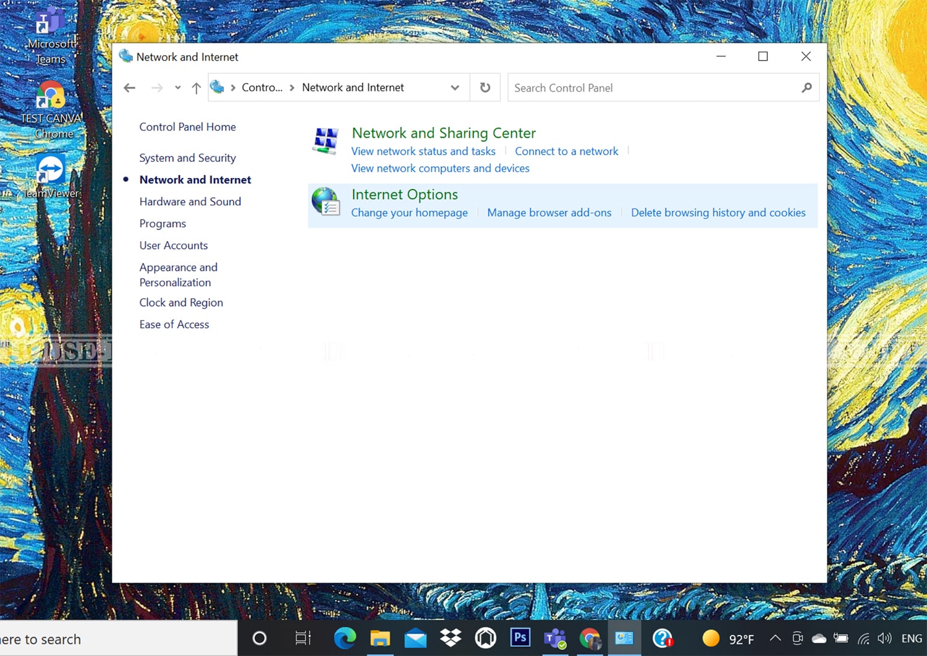Open Get Help icon on taskbar
The image size is (927, 656).
(662, 638)
